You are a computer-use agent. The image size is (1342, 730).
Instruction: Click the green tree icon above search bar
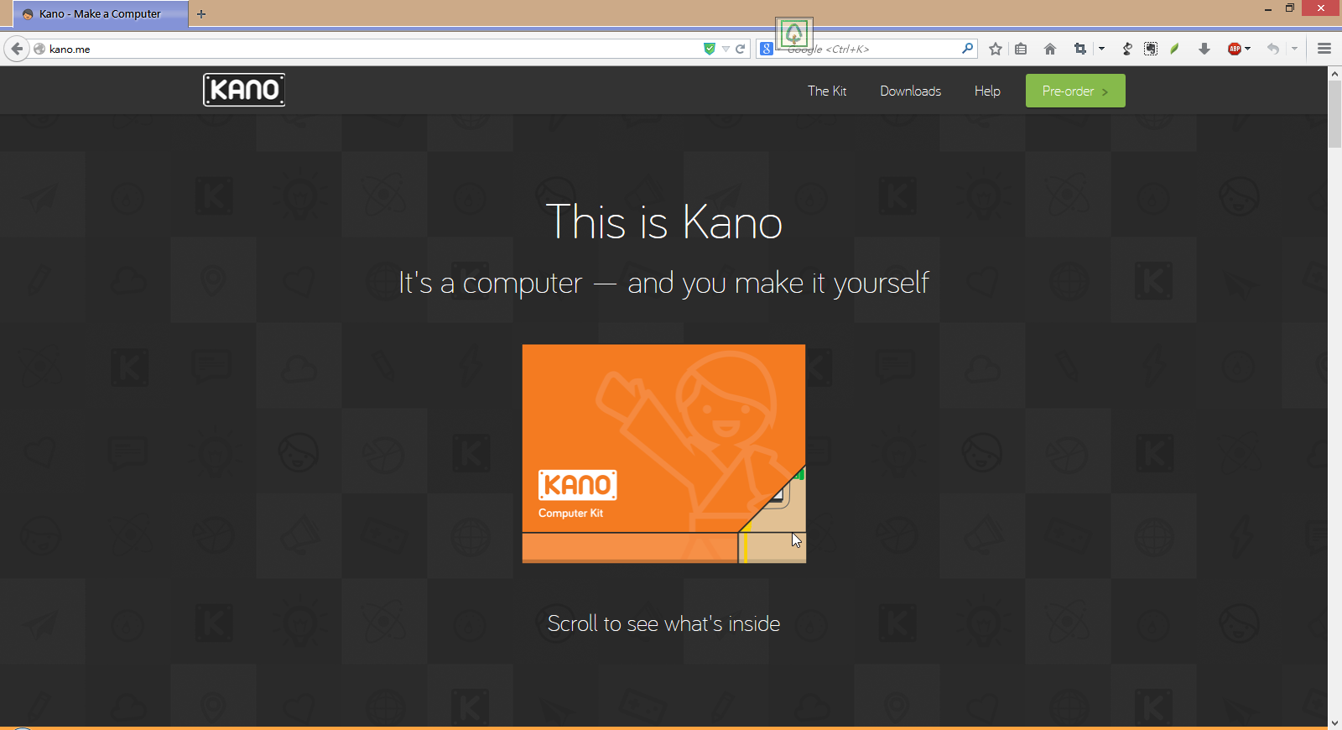point(794,34)
